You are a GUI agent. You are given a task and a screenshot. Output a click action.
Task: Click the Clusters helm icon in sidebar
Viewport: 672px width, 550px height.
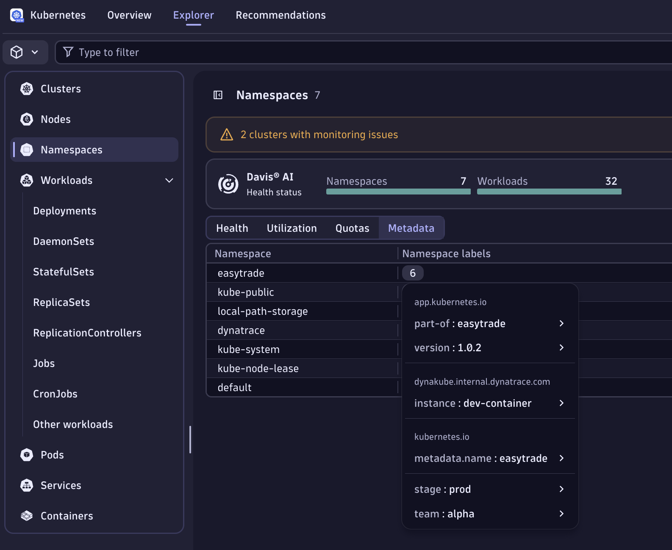pos(27,89)
